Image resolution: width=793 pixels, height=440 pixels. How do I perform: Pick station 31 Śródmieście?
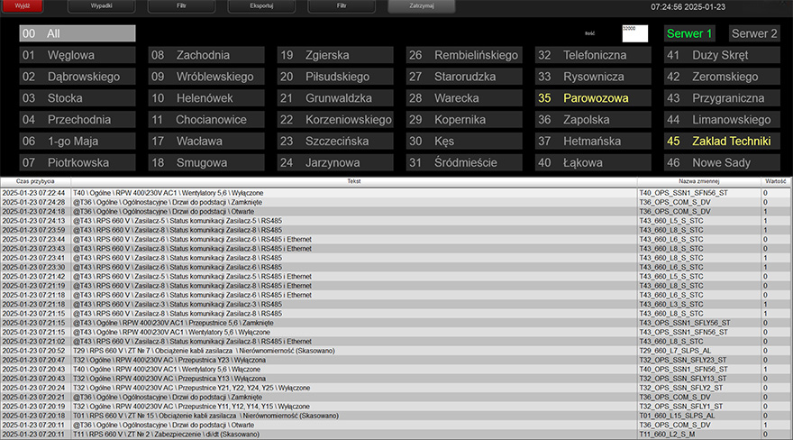click(463, 163)
